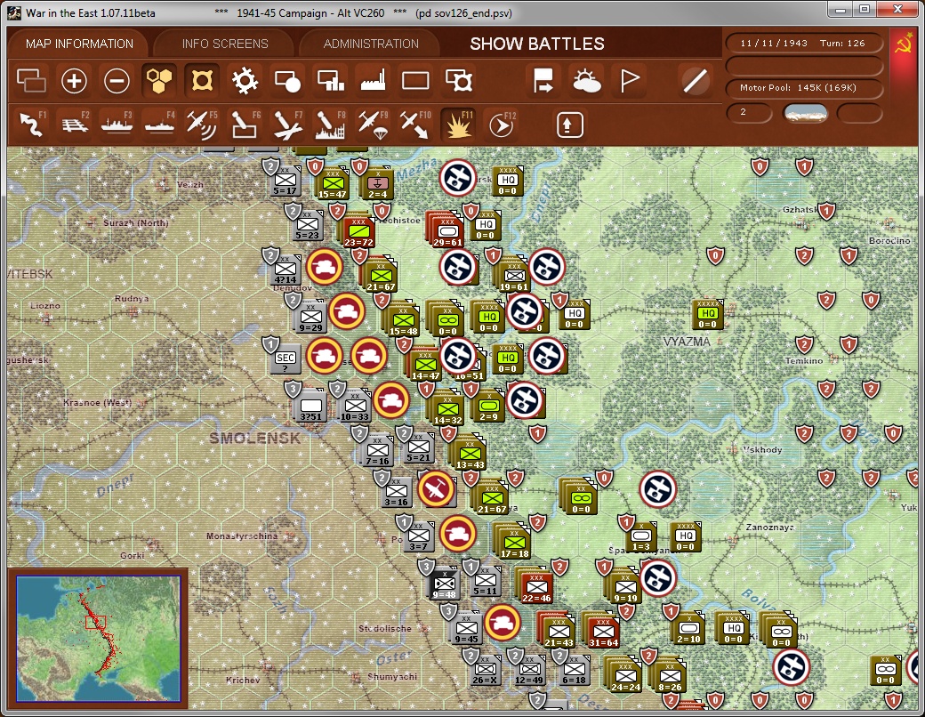The height and width of the screenshot is (717, 925).
Task: Toggle the highlighted fort levels icon
Action: (202, 81)
